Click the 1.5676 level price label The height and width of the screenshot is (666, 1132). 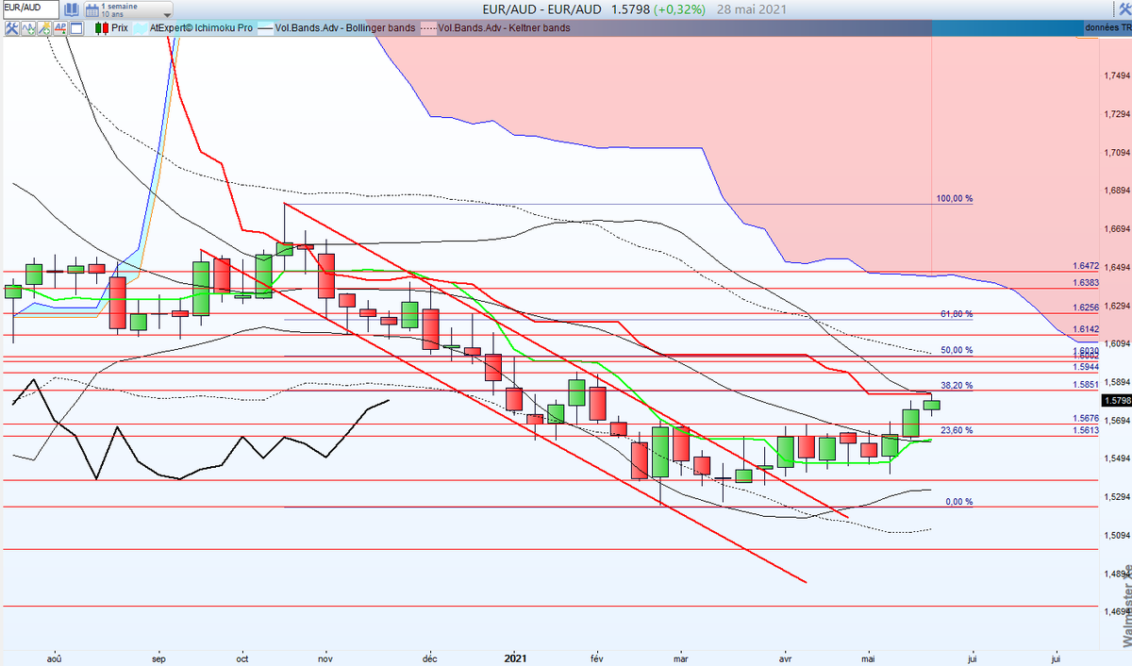(1085, 418)
